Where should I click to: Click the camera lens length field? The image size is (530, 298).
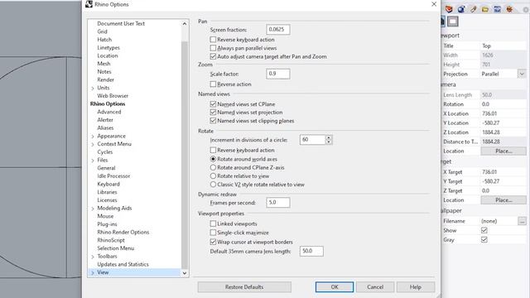tap(311, 251)
